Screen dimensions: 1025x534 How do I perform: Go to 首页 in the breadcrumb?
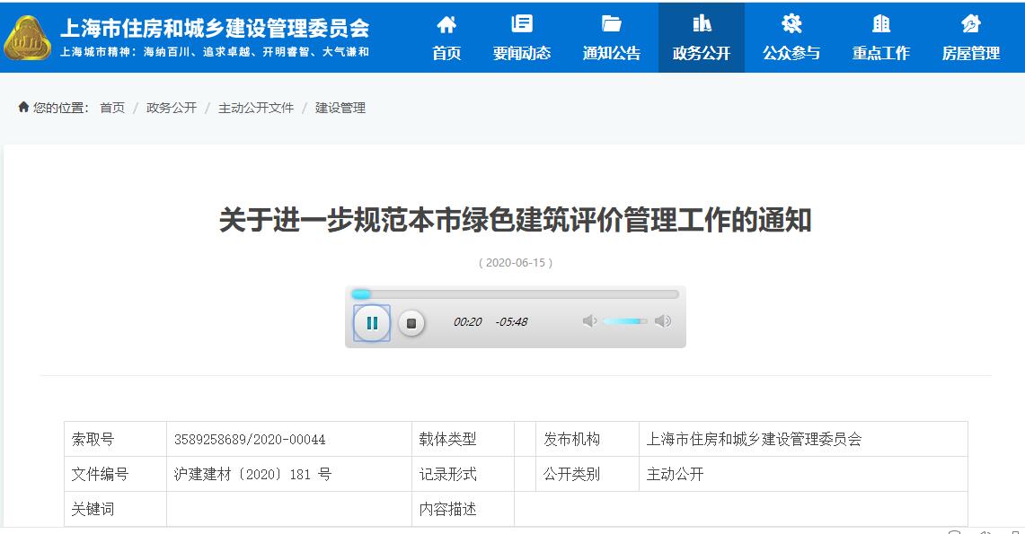(x=112, y=108)
